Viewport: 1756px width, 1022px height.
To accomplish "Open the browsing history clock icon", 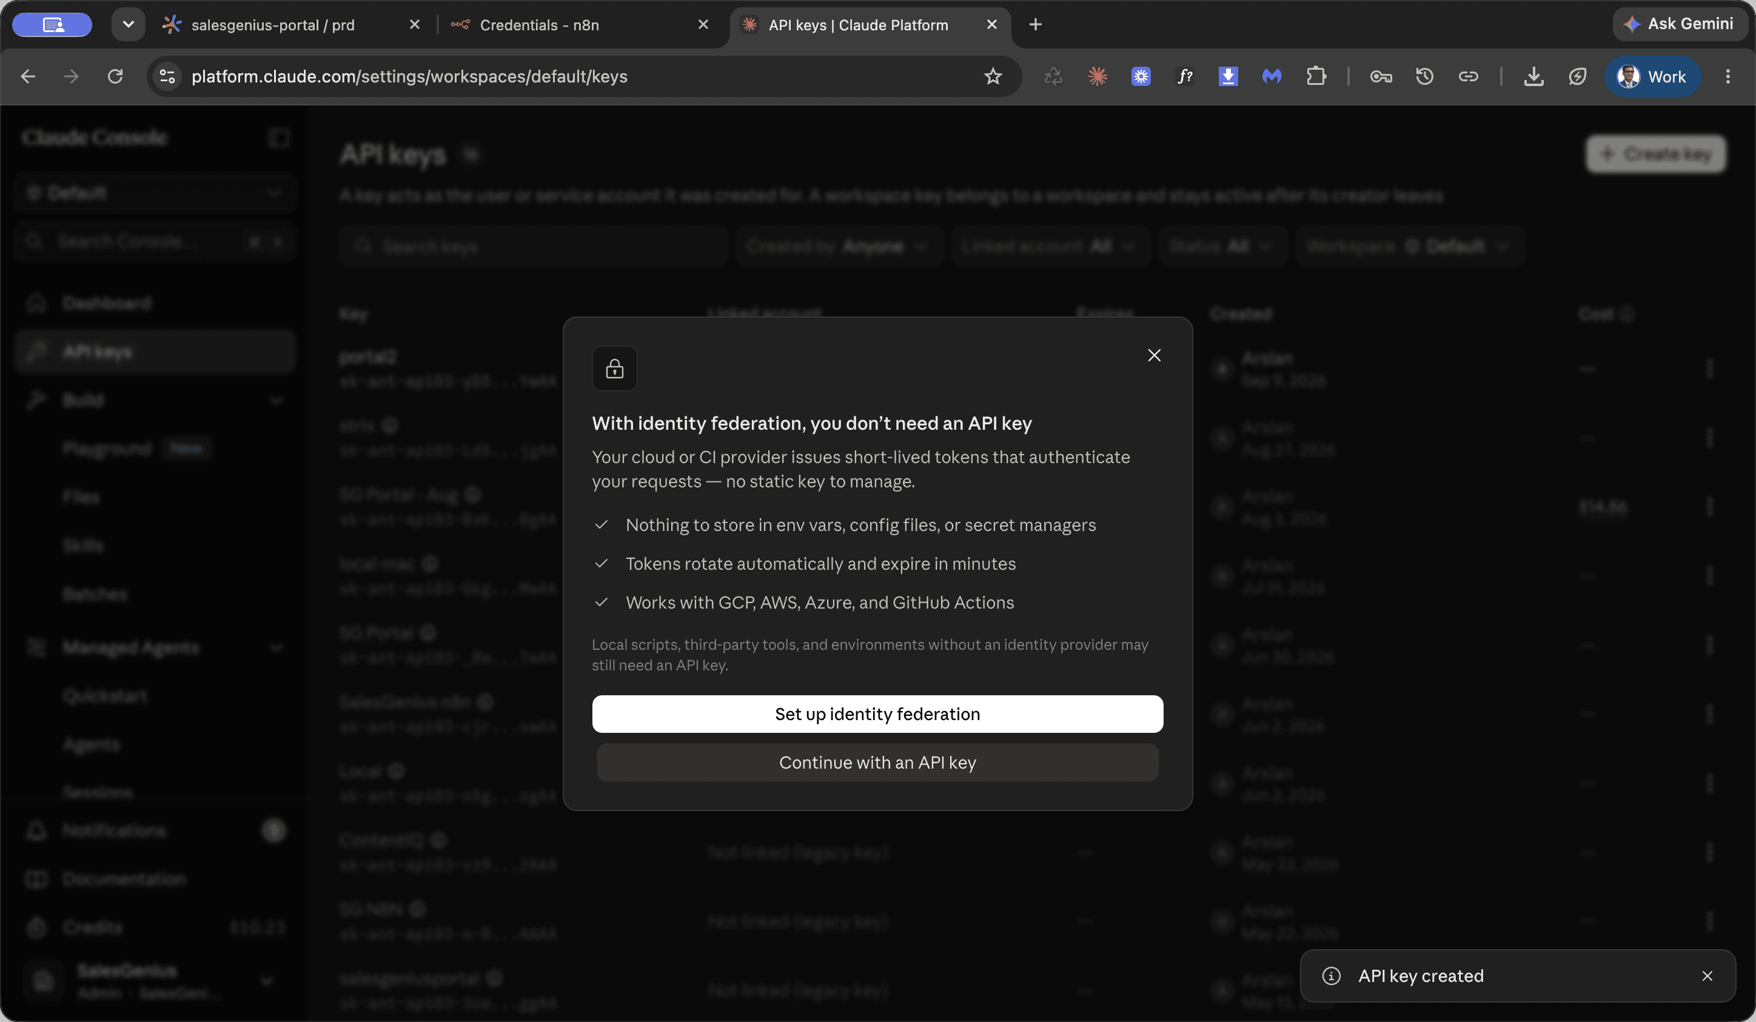I will point(1424,76).
